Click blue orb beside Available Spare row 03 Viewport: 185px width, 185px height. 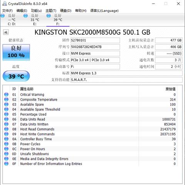point(6,104)
